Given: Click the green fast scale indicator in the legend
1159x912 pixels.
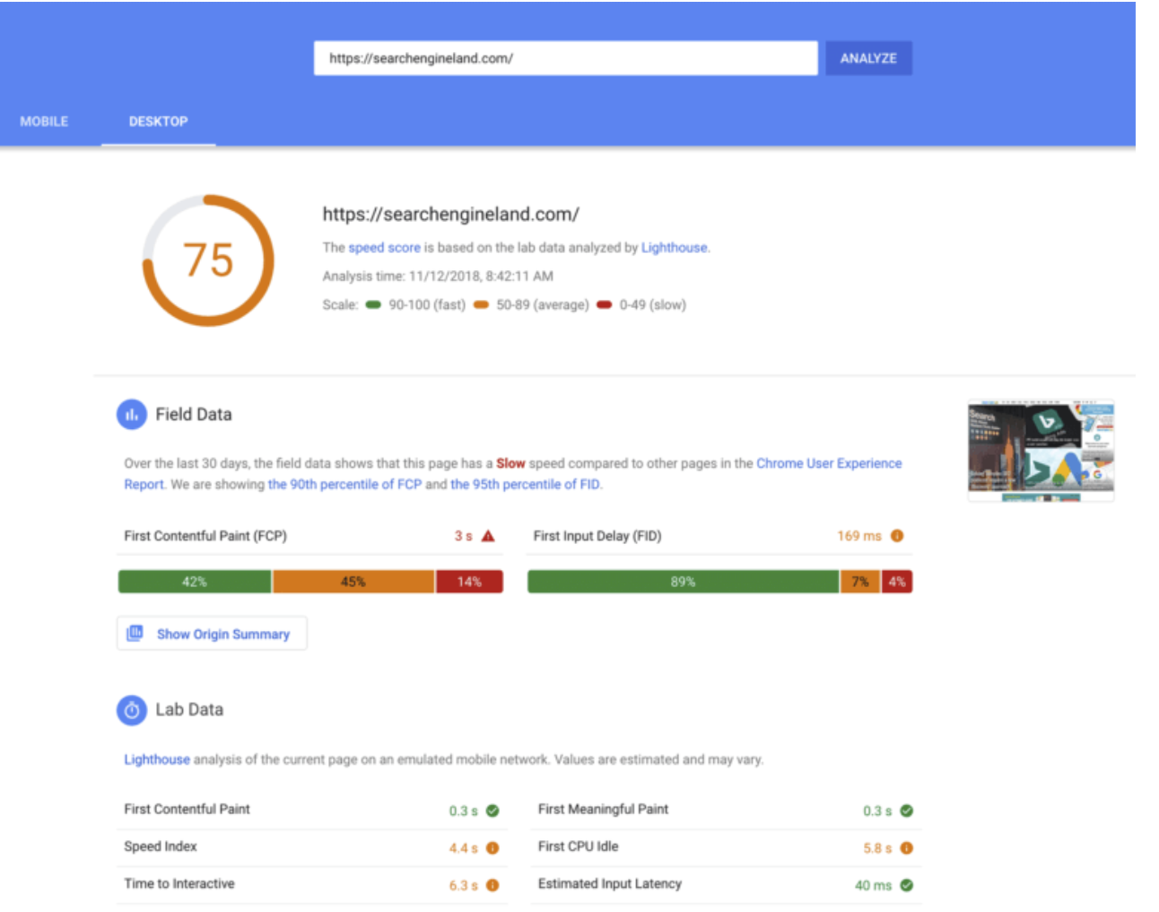Looking at the screenshot, I should pos(373,305).
